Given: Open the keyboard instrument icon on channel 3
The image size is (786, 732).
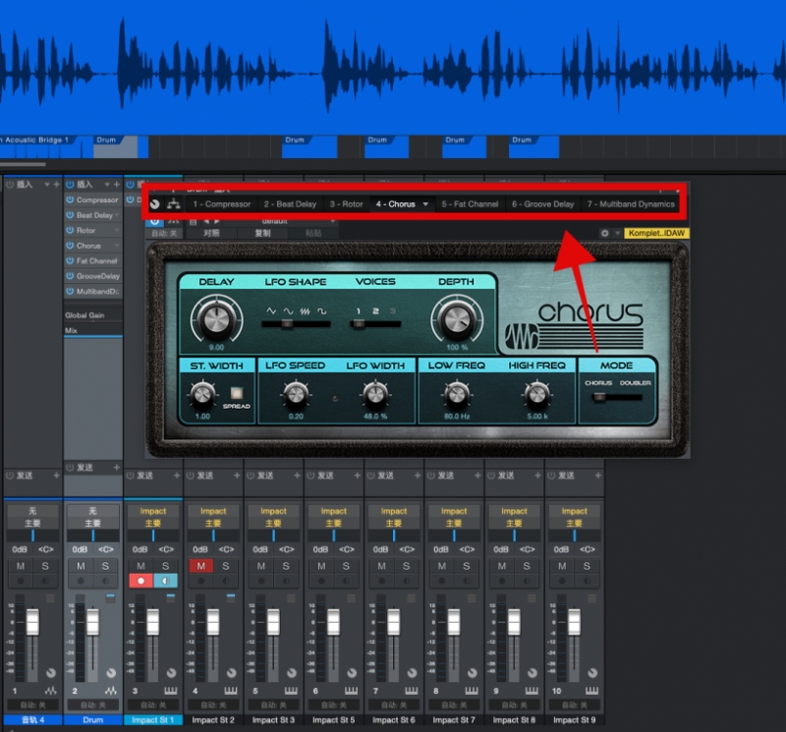Looking at the screenshot, I should [x=170, y=691].
